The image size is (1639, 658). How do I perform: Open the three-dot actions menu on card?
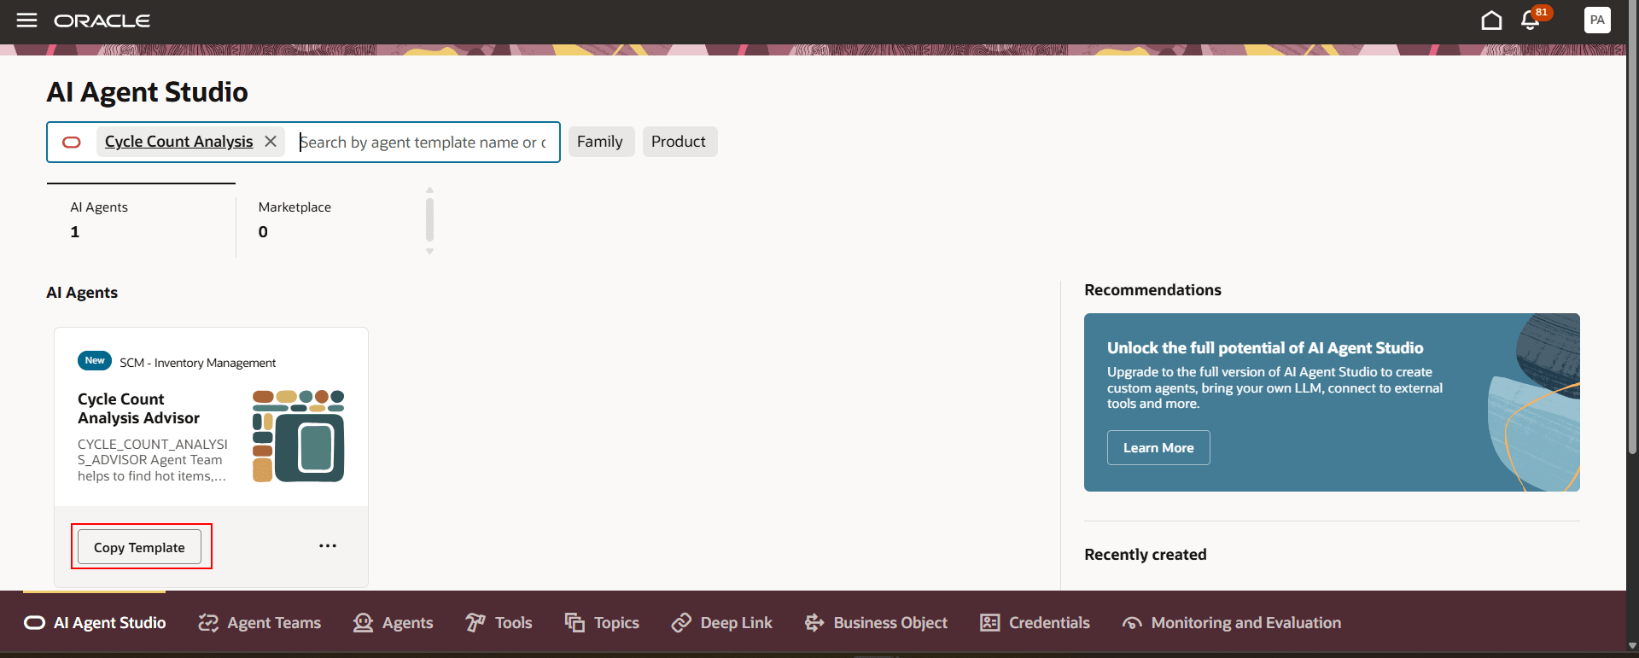tap(328, 546)
